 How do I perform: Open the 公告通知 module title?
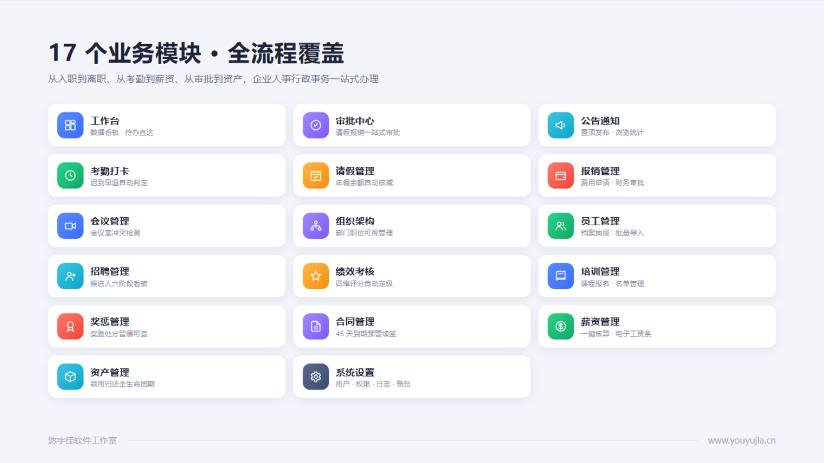(600, 121)
